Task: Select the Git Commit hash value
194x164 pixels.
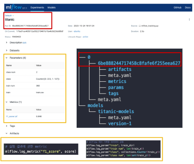Action: click(x=40, y=31)
